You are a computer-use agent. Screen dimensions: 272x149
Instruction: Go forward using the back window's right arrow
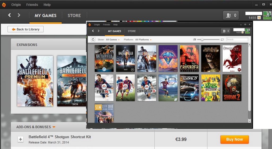[19, 15]
